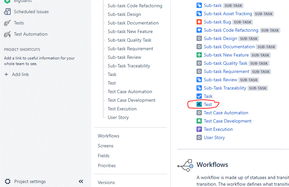Click the plus icon beside Add link

click(x=6, y=74)
